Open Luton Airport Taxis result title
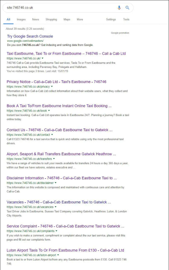Viewport: 169px width, 270px height. point(65,251)
